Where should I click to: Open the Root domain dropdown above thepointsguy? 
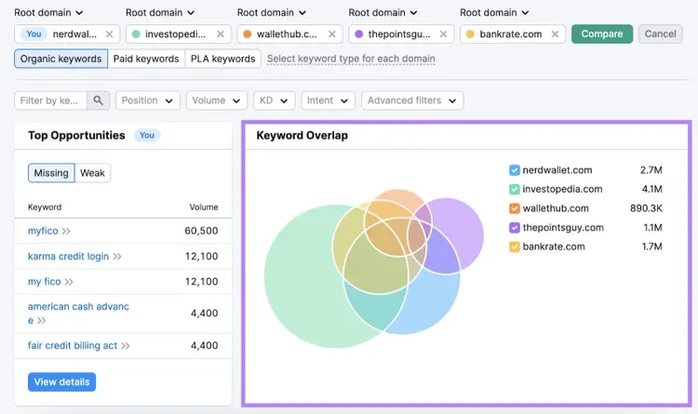[x=383, y=12]
